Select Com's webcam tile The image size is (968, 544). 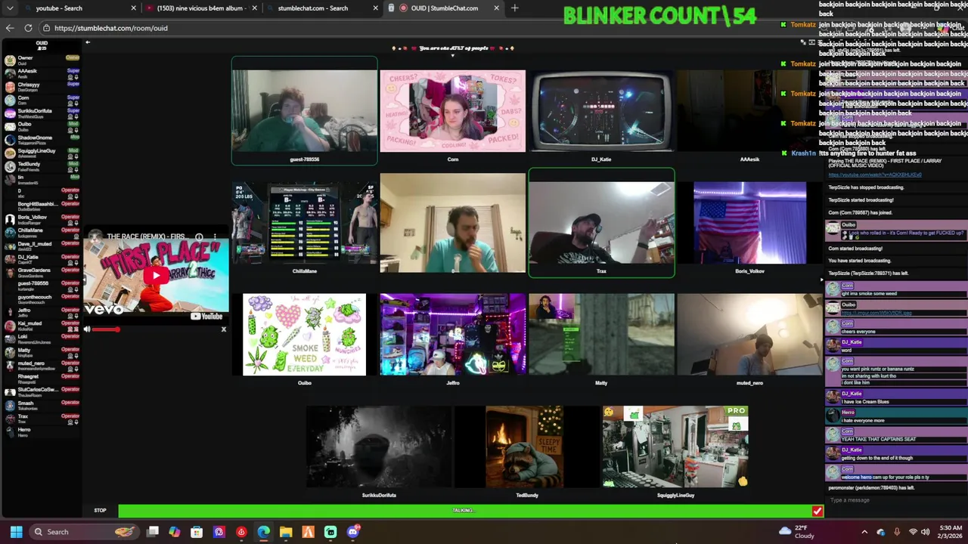[452, 111]
